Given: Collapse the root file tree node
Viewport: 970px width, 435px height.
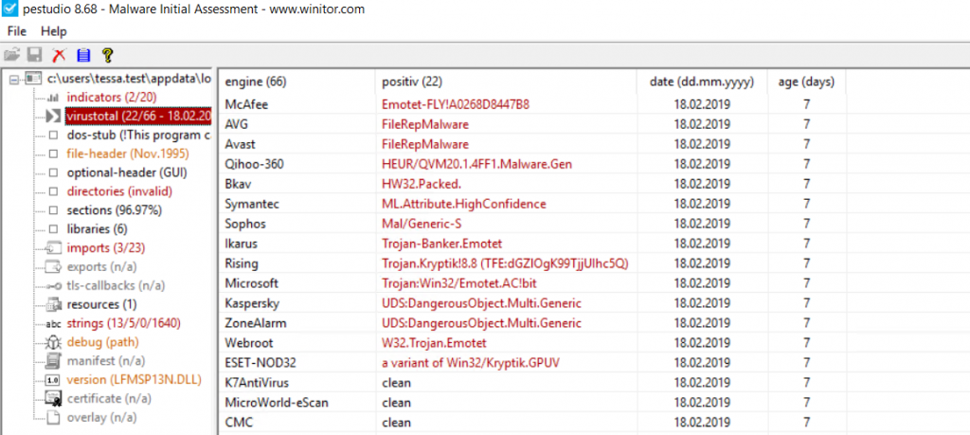Looking at the screenshot, I should pos(13,79).
